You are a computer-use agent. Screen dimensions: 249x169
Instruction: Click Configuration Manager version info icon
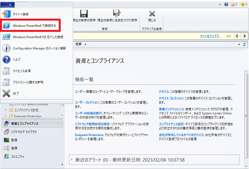[x=7, y=48]
